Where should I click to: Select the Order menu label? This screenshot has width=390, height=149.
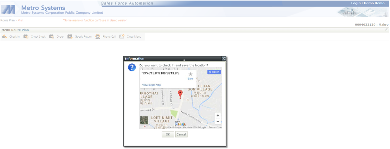60,37
